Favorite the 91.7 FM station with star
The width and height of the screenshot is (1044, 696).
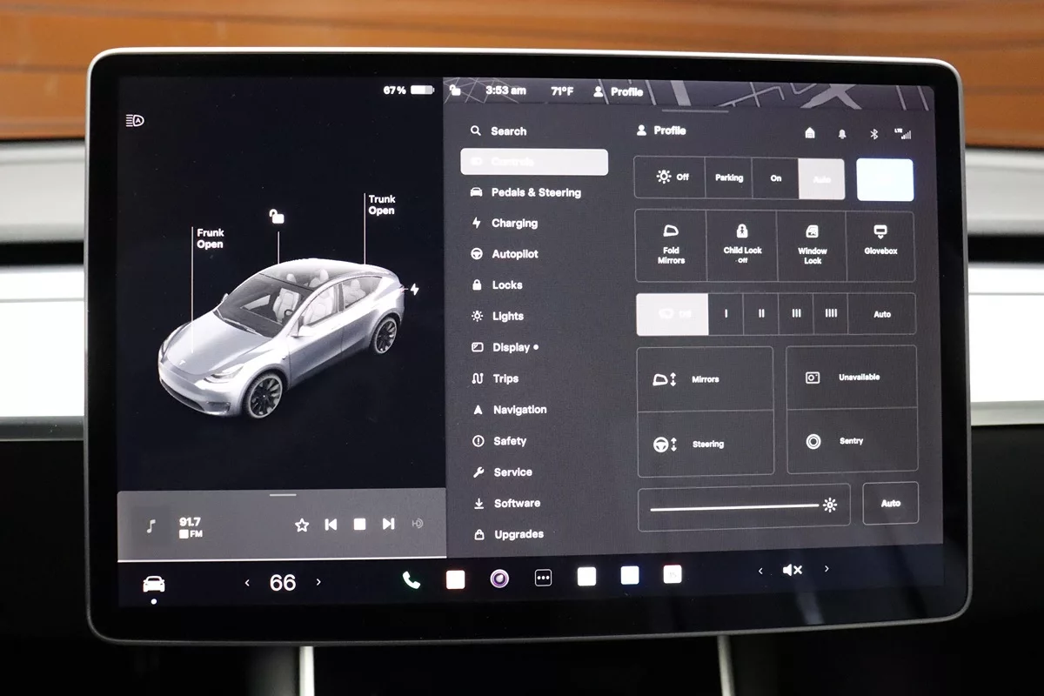click(302, 525)
